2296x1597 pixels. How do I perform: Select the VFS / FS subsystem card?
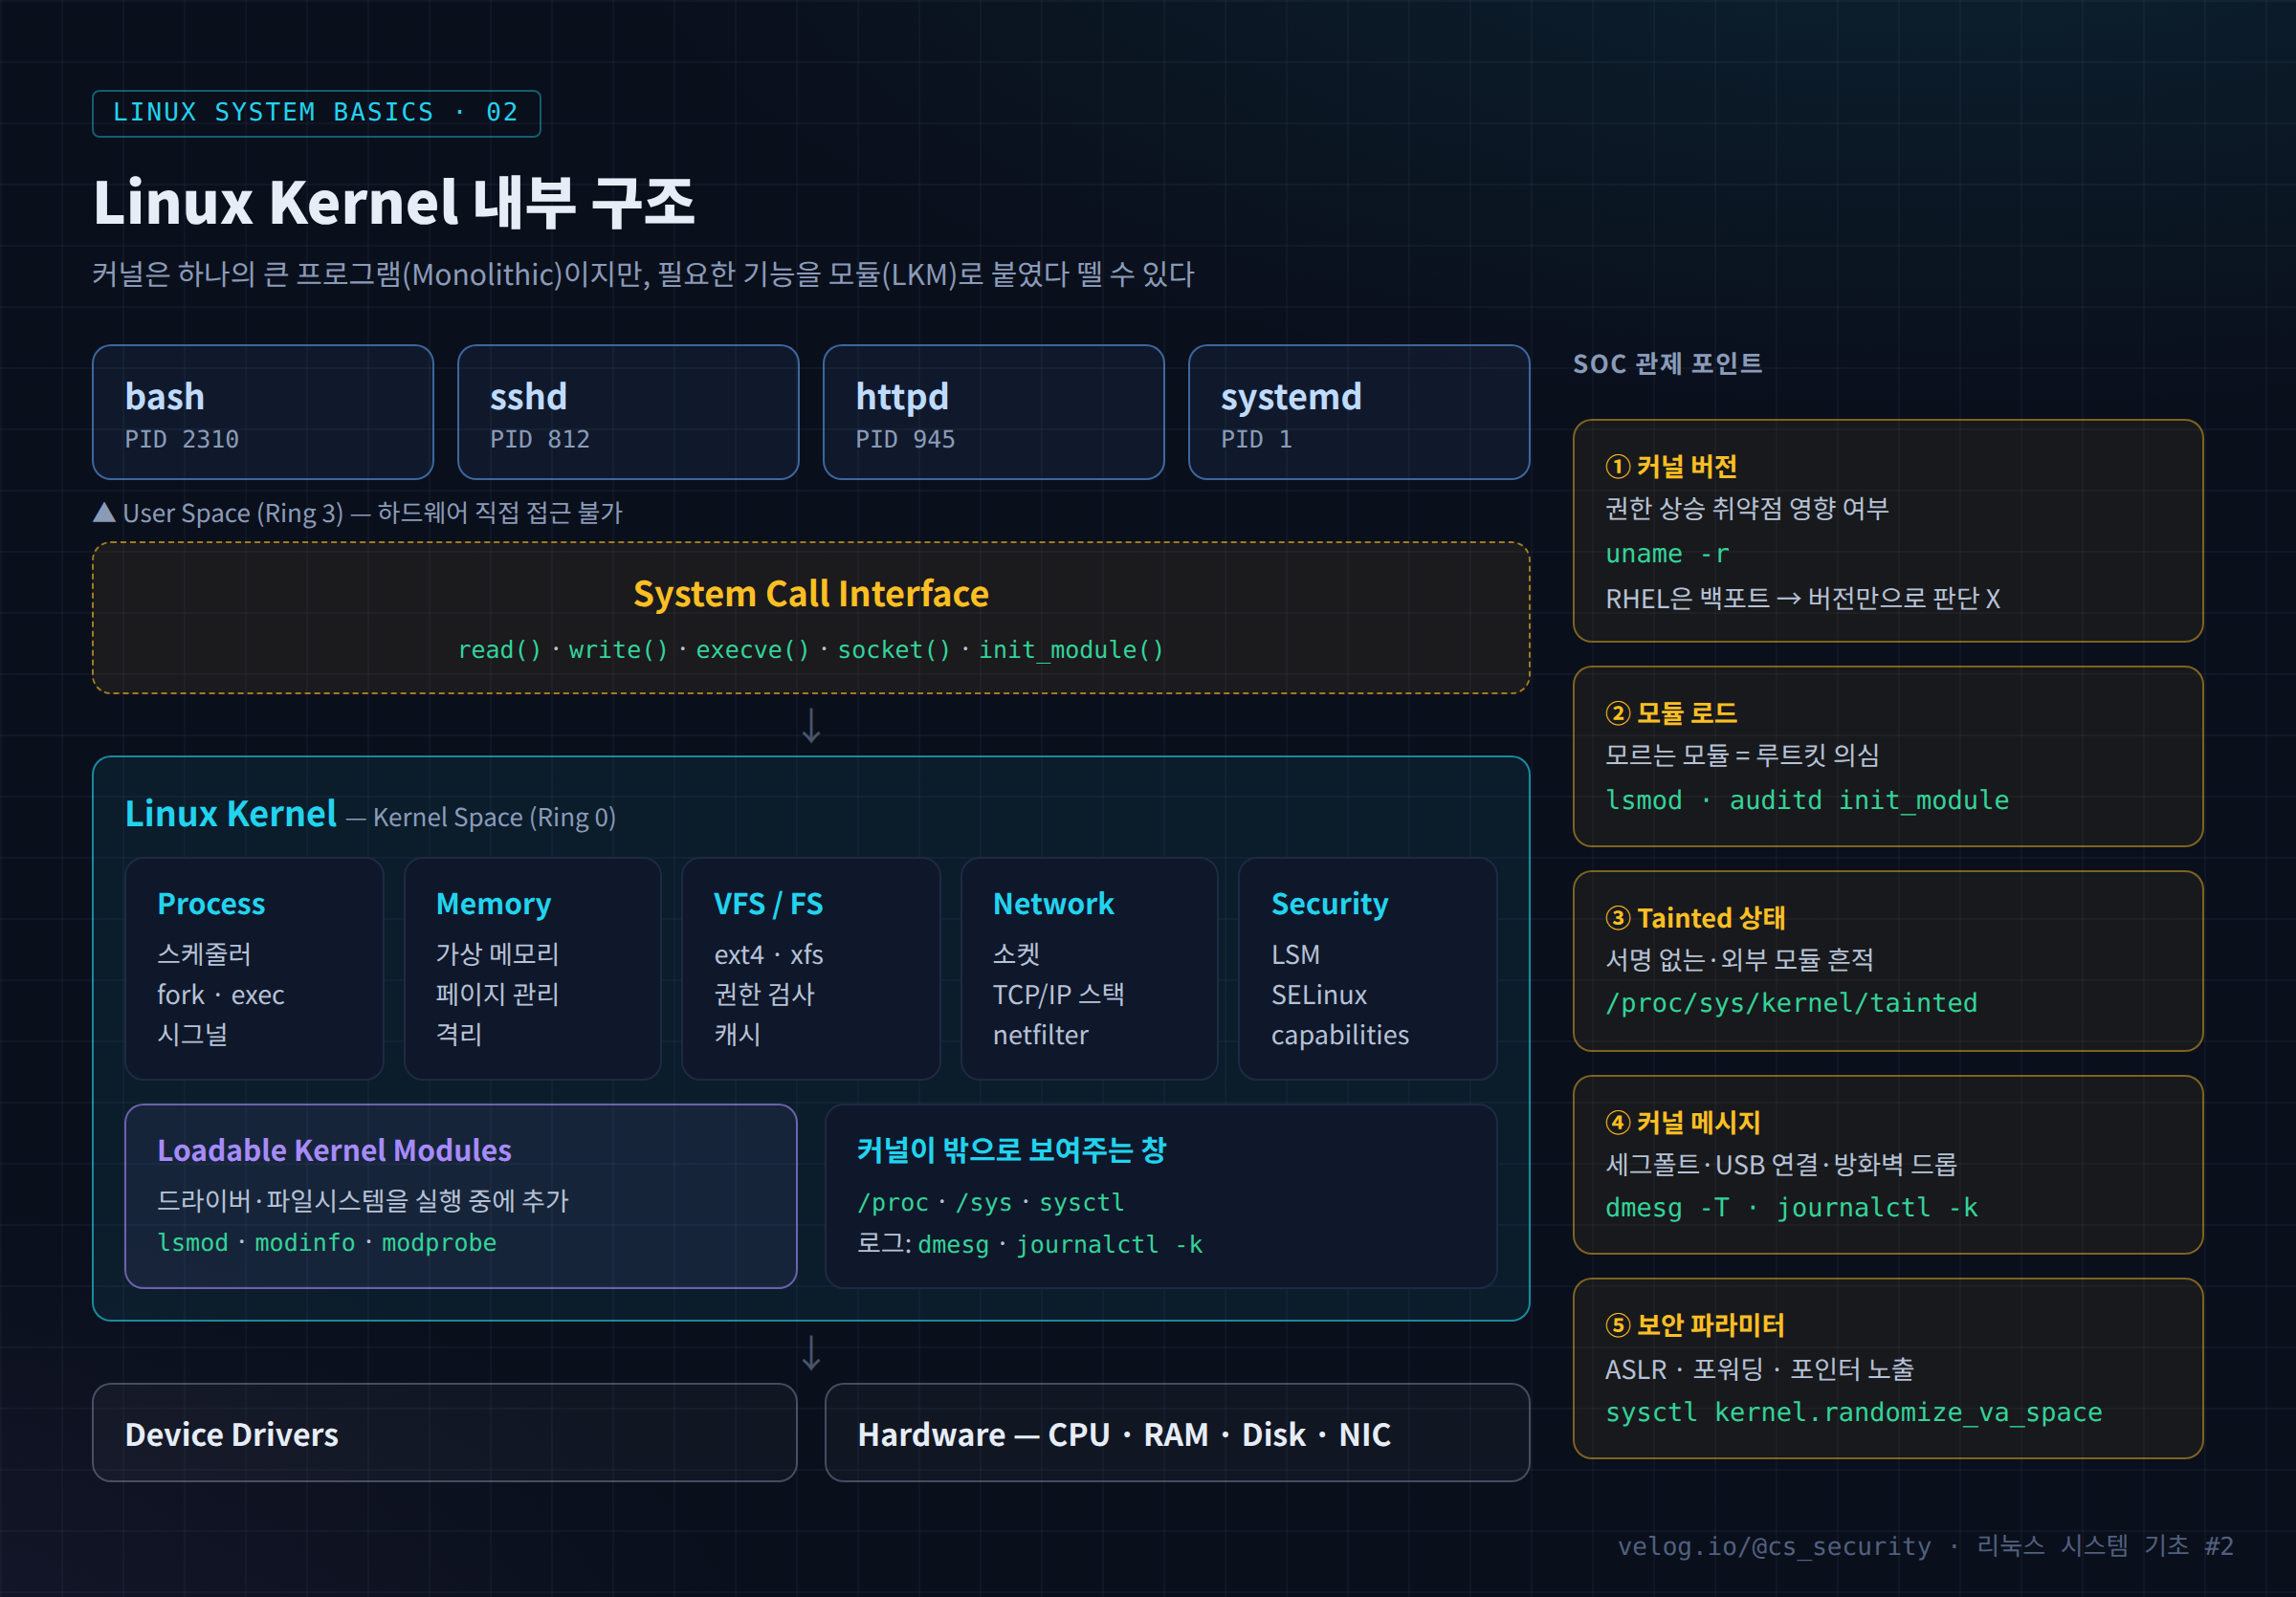(811, 969)
